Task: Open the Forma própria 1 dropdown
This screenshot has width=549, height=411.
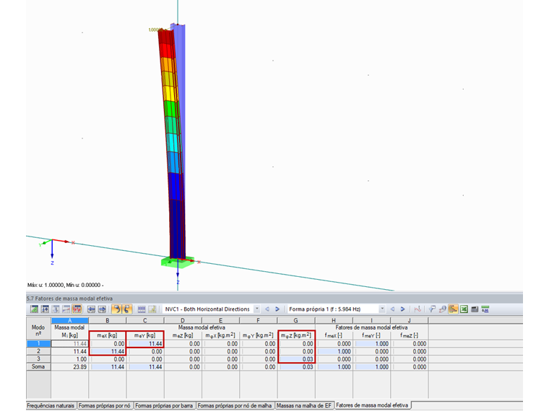Action: pyautogui.click(x=382, y=309)
